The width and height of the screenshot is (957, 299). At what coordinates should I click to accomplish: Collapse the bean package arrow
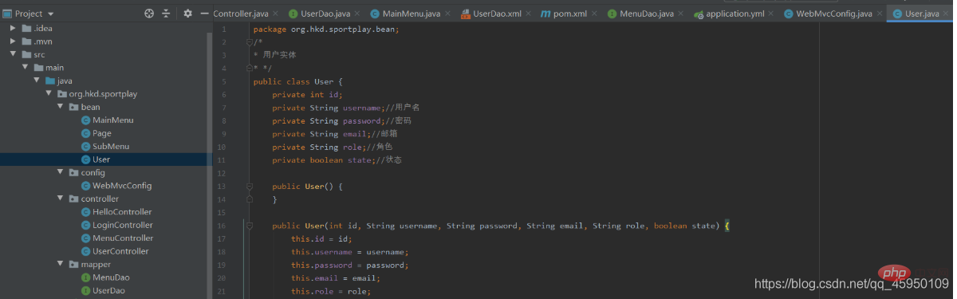click(x=60, y=107)
